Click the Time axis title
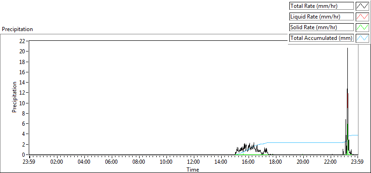The image size is (371, 173). pyautogui.click(x=193, y=169)
